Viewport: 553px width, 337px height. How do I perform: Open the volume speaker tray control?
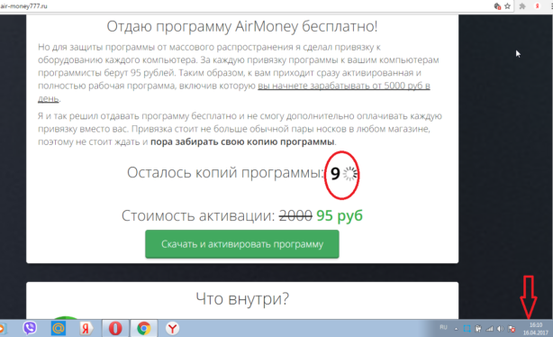[500, 329]
